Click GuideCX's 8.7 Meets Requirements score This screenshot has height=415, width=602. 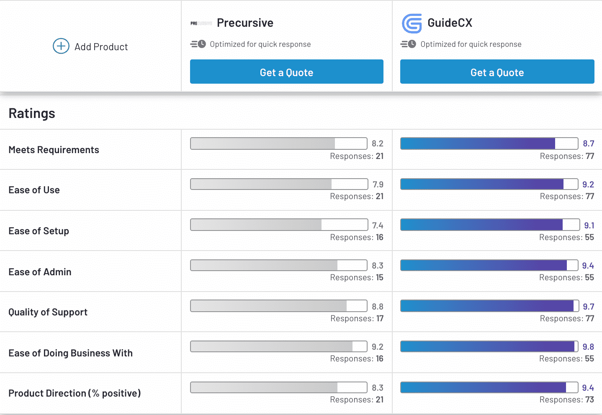(589, 143)
